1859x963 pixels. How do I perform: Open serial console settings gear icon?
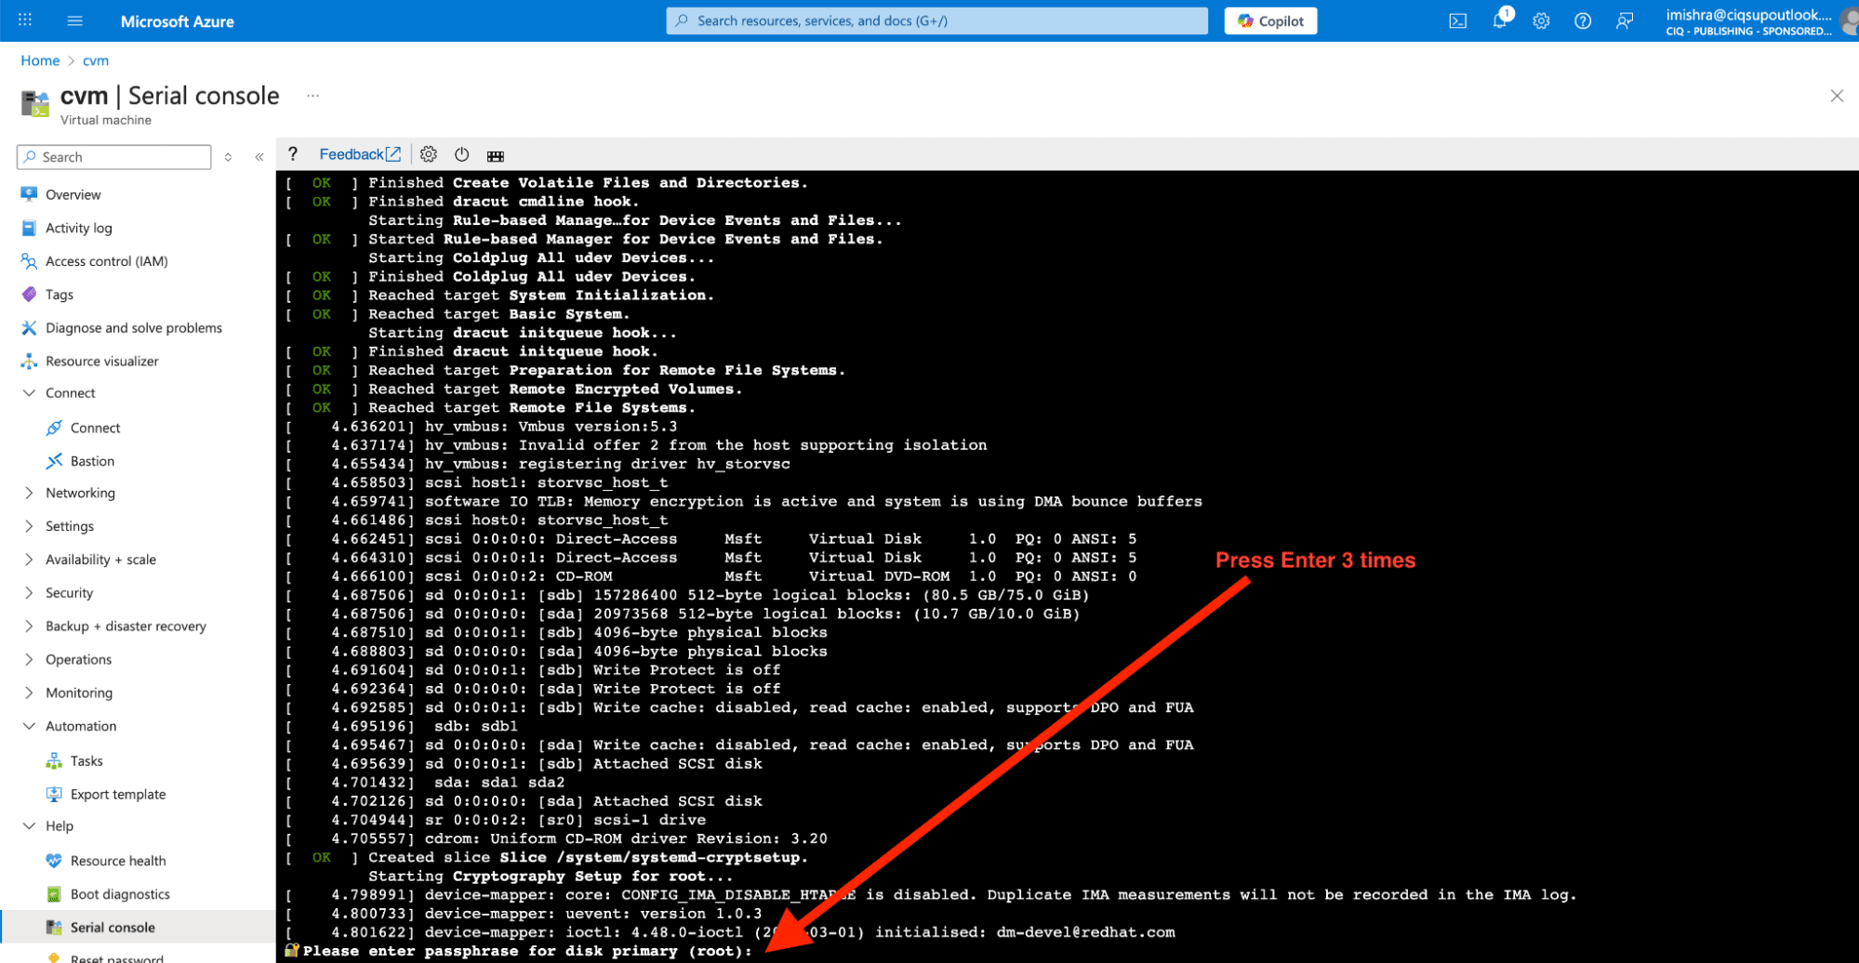(x=428, y=154)
